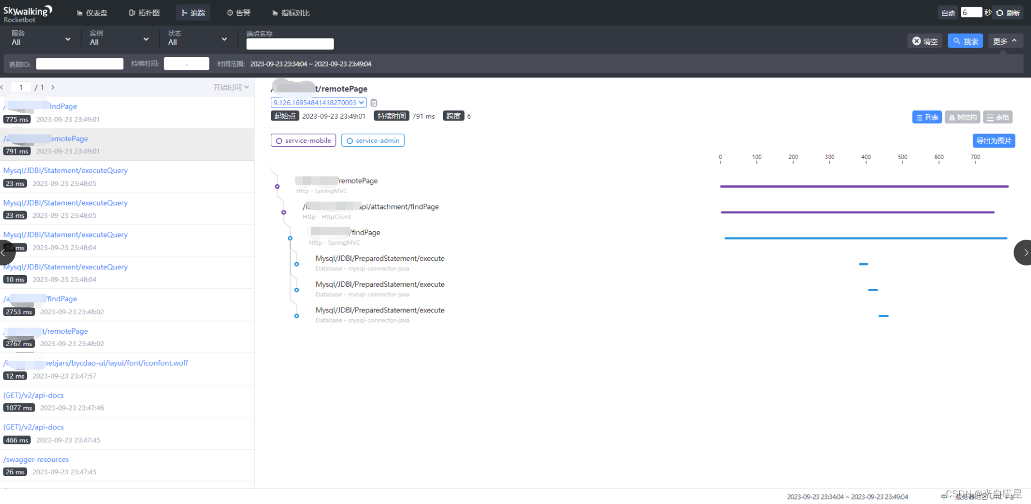Select the 791 ms remotePage trace
This screenshot has height=504, width=1031.
[127, 144]
